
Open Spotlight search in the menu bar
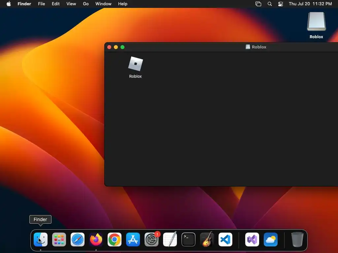pyautogui.click(x=270, y=4)
